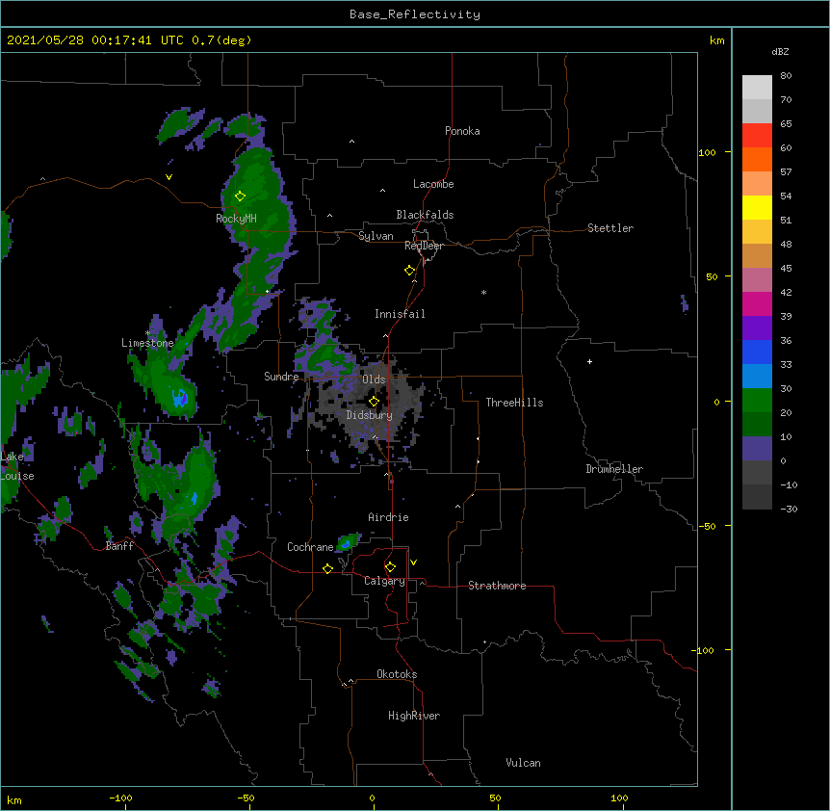Pick the light gray 70-80 dBZ legend swatch
Screen dimensions: 830x811
pos(757,88)
